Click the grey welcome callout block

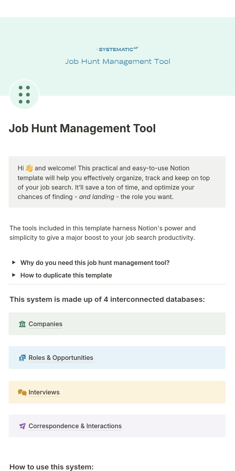117,182
